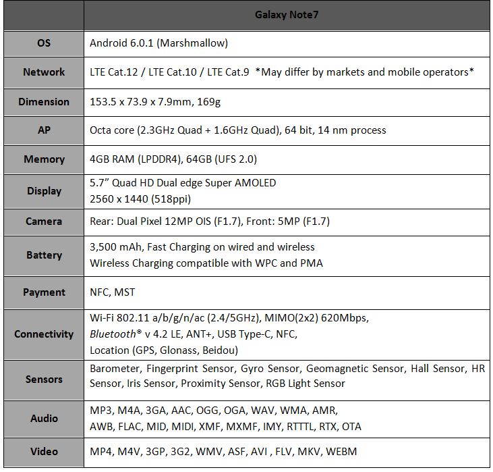Screen dimensions: 493x472
Task: Click the OS row label
Action: (44, 43)
